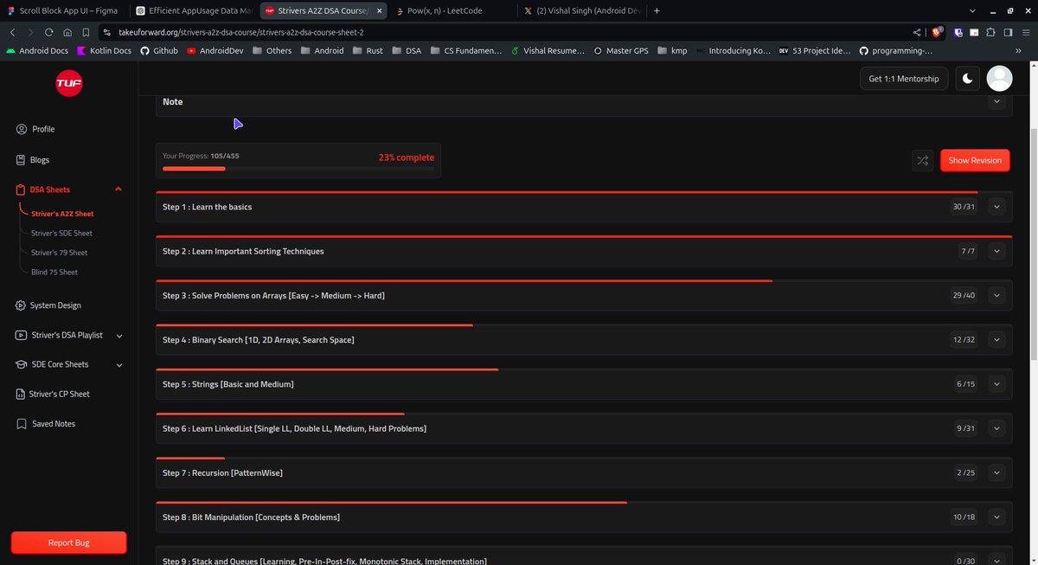The width and height of the screenshot is (1038, 565).
Task: Click Step 7 Recursion title text
Action: pyautogui.click(x=222, y=473)
